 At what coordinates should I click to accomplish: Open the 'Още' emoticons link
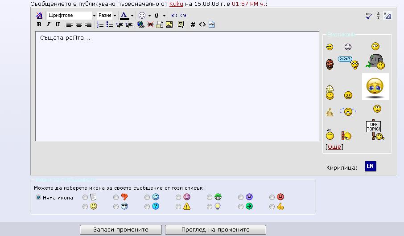point(334,146)
